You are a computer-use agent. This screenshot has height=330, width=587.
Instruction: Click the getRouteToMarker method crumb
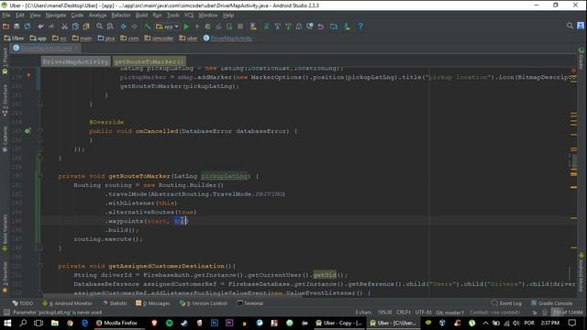(x=149, y=61)
